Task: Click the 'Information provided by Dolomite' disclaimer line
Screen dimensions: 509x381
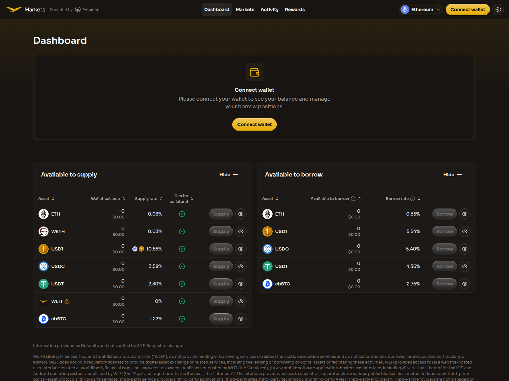Action: (108, 346)
